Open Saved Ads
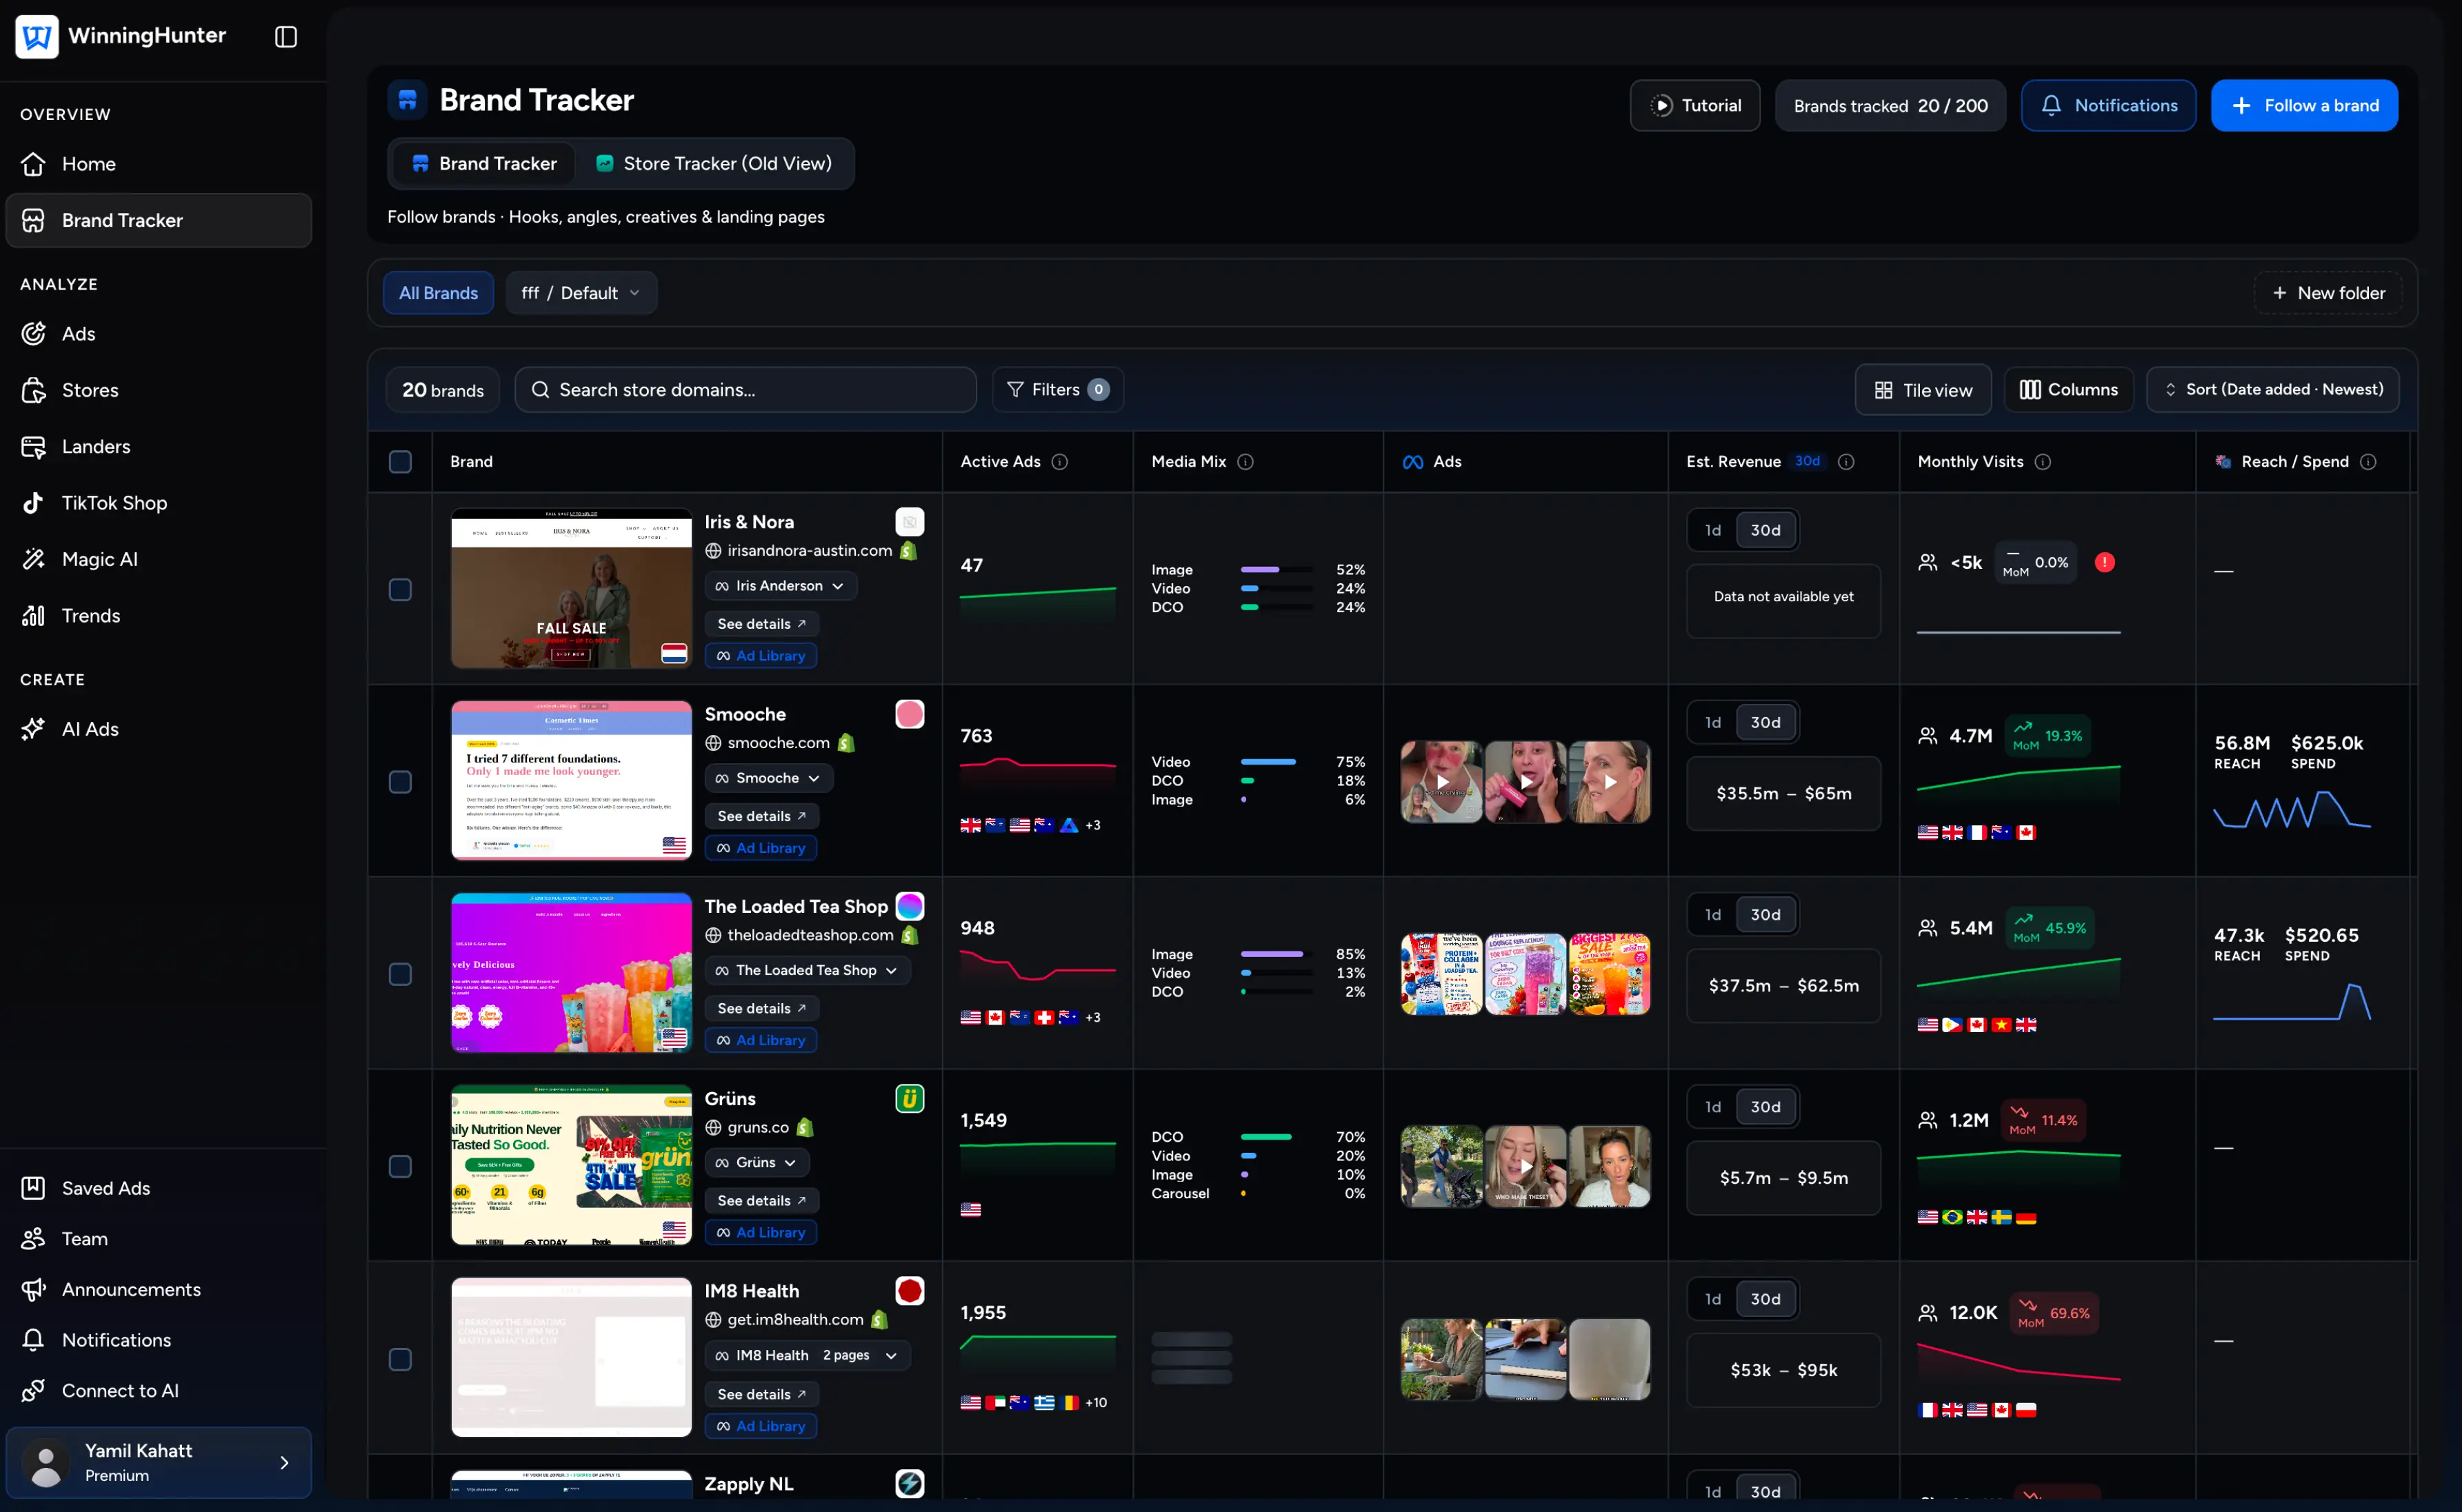 pyautogui.click(x=159, y=1188)
